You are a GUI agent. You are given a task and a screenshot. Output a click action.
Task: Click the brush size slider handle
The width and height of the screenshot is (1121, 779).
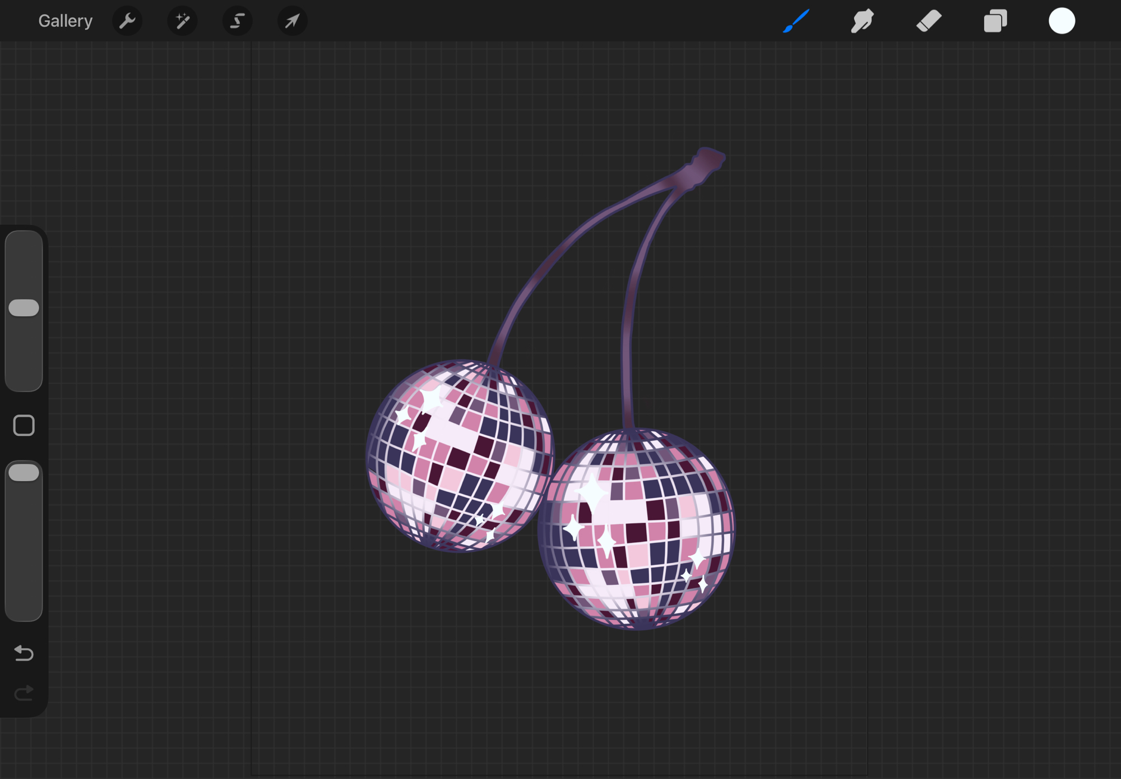coord(24,308)
